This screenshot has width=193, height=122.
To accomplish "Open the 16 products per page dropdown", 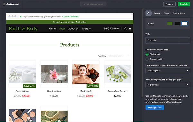I will pos(168,85).
